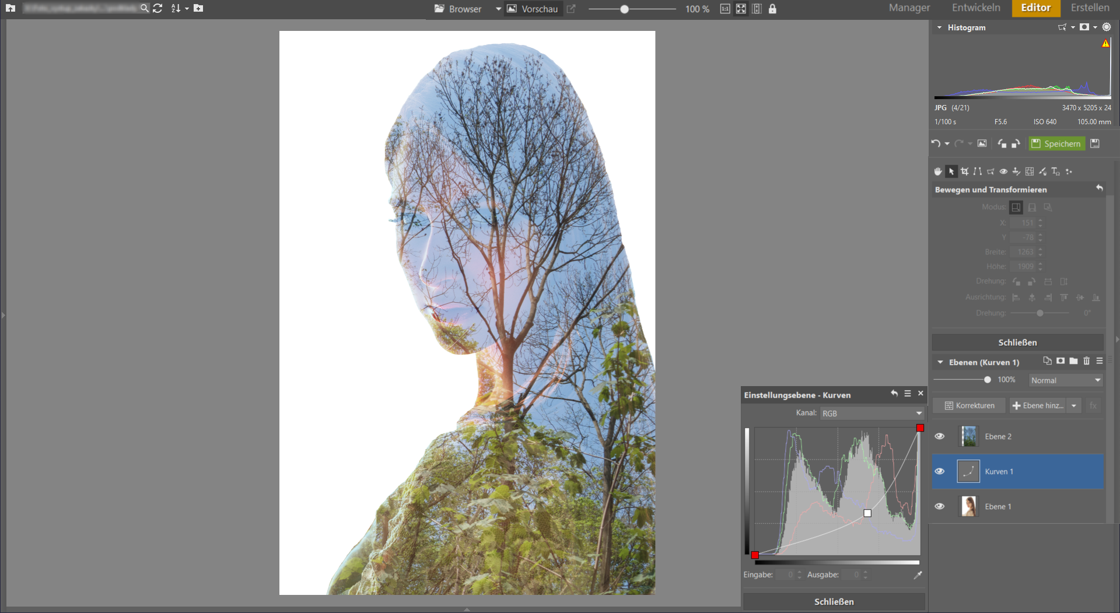Select the mesh warp grid tool
The height and width of the screenshot is (613, 1120).
tap(1030, 171)
